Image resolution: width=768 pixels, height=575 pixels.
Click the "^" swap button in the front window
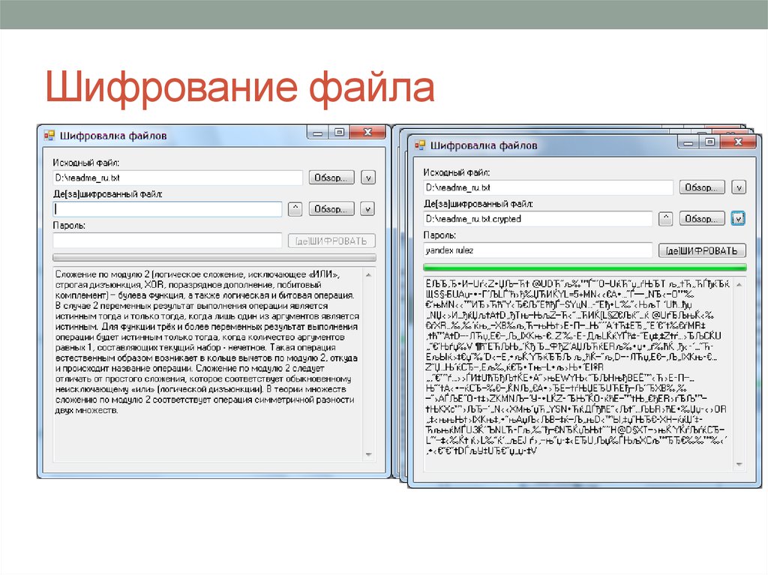click(667, 218)
